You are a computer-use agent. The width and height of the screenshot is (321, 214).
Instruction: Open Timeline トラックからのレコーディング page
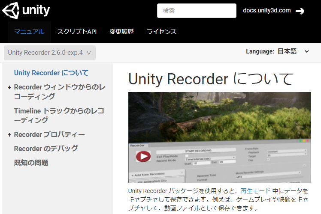tap(59, 116)
